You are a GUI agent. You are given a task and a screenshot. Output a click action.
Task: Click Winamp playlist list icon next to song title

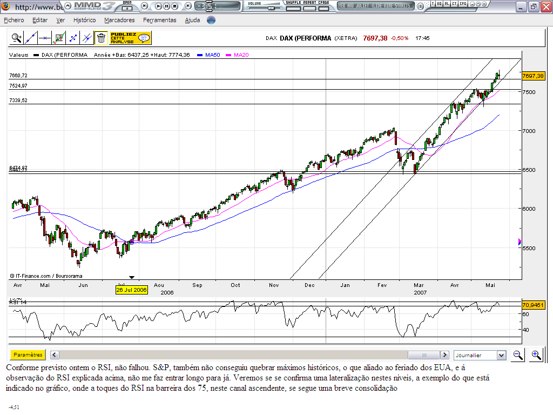(x=420, y=6)
